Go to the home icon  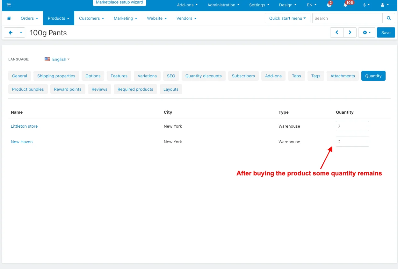pyautogui.click(x=9, y=18)
